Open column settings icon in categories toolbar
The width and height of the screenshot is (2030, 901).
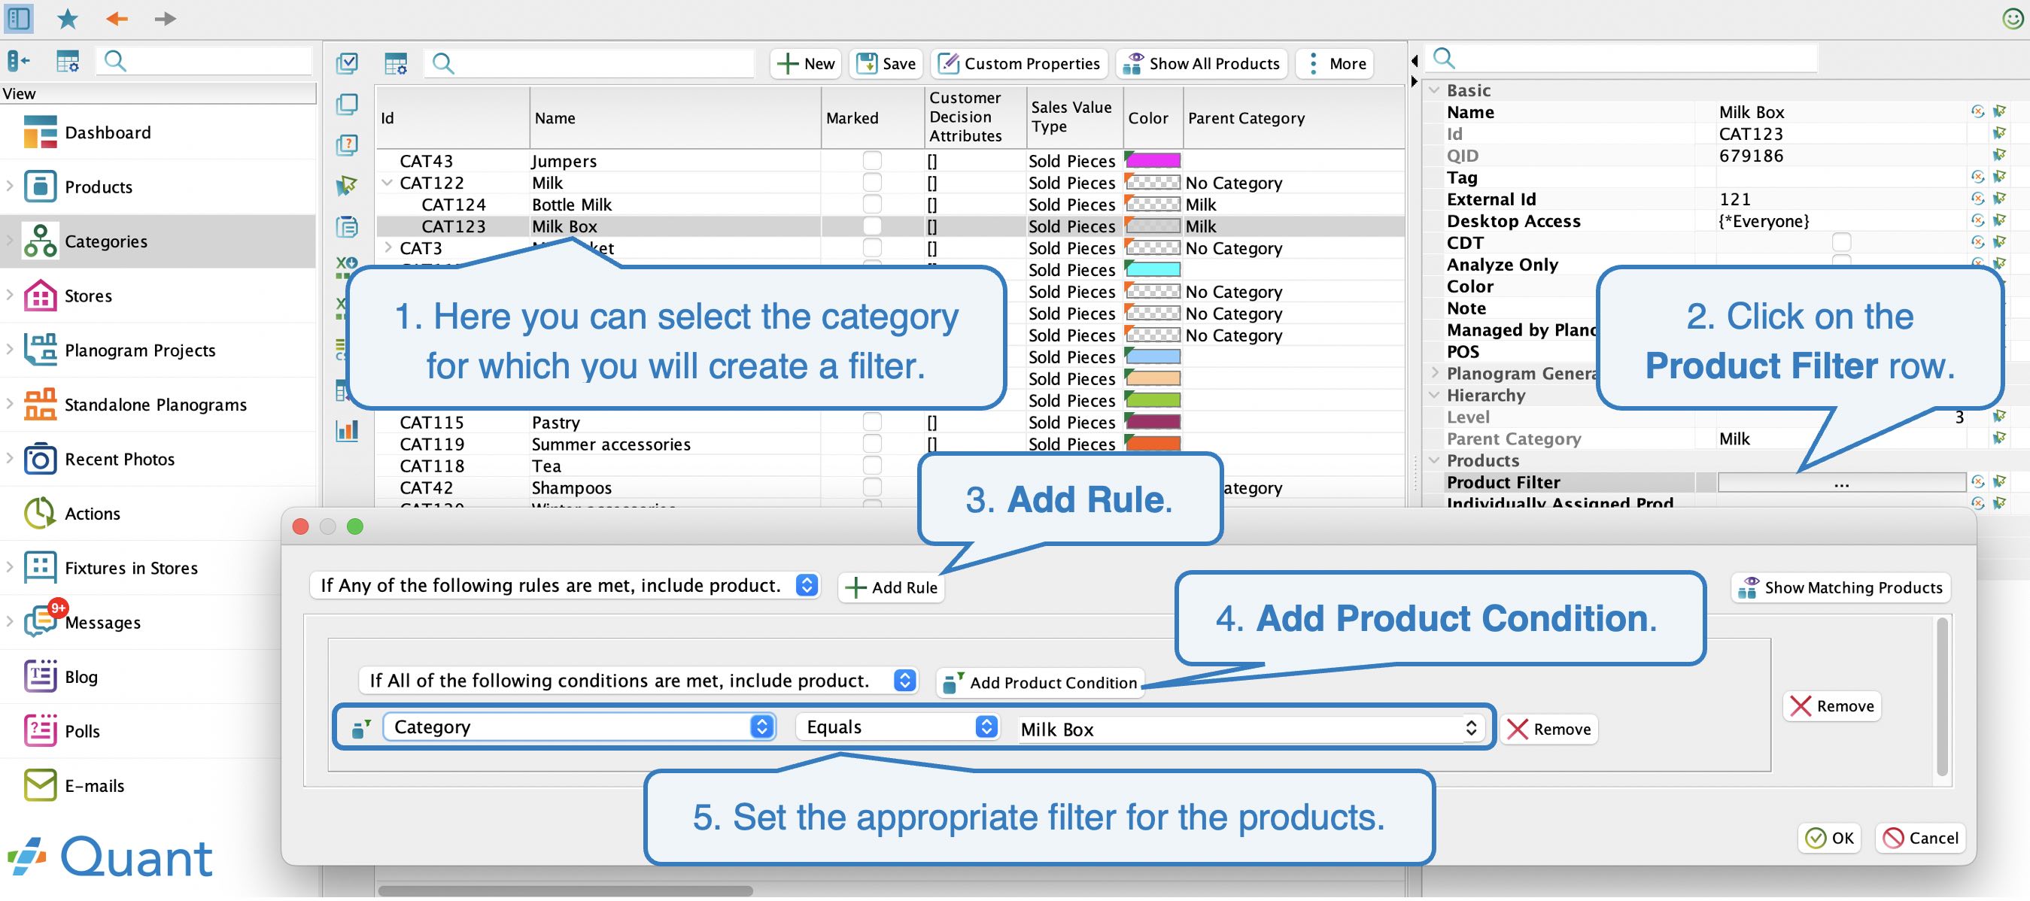(396, 63)
